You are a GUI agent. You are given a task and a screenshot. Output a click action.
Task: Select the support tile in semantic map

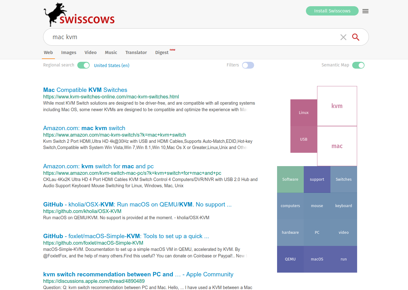point(317,179)
